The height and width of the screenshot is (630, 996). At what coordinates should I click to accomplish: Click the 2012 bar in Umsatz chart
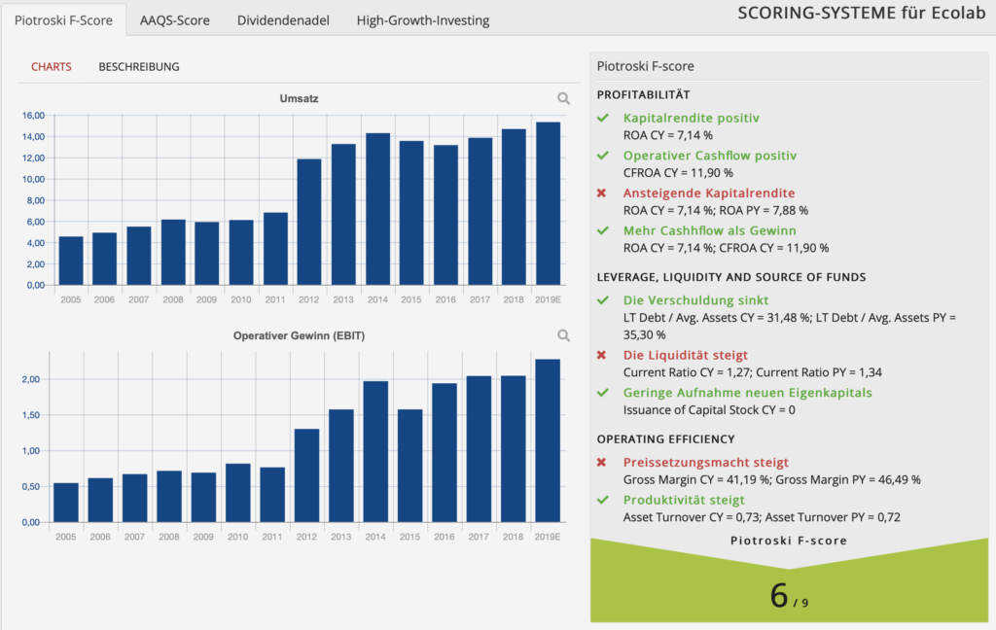point(309,222)
